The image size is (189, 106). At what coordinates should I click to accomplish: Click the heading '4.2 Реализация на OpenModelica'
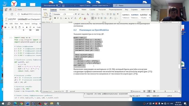pos(91,30)
